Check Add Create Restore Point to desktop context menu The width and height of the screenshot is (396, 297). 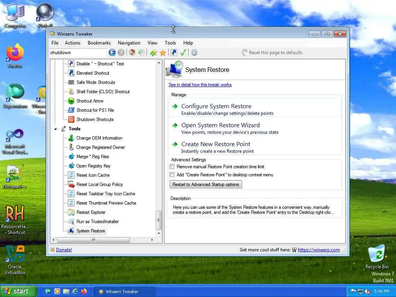[x=172, y=175]
